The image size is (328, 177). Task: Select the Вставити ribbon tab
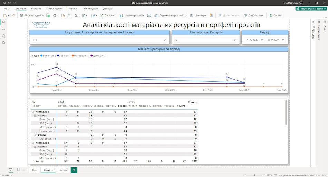pyautogui.click(x=36, y=9)
